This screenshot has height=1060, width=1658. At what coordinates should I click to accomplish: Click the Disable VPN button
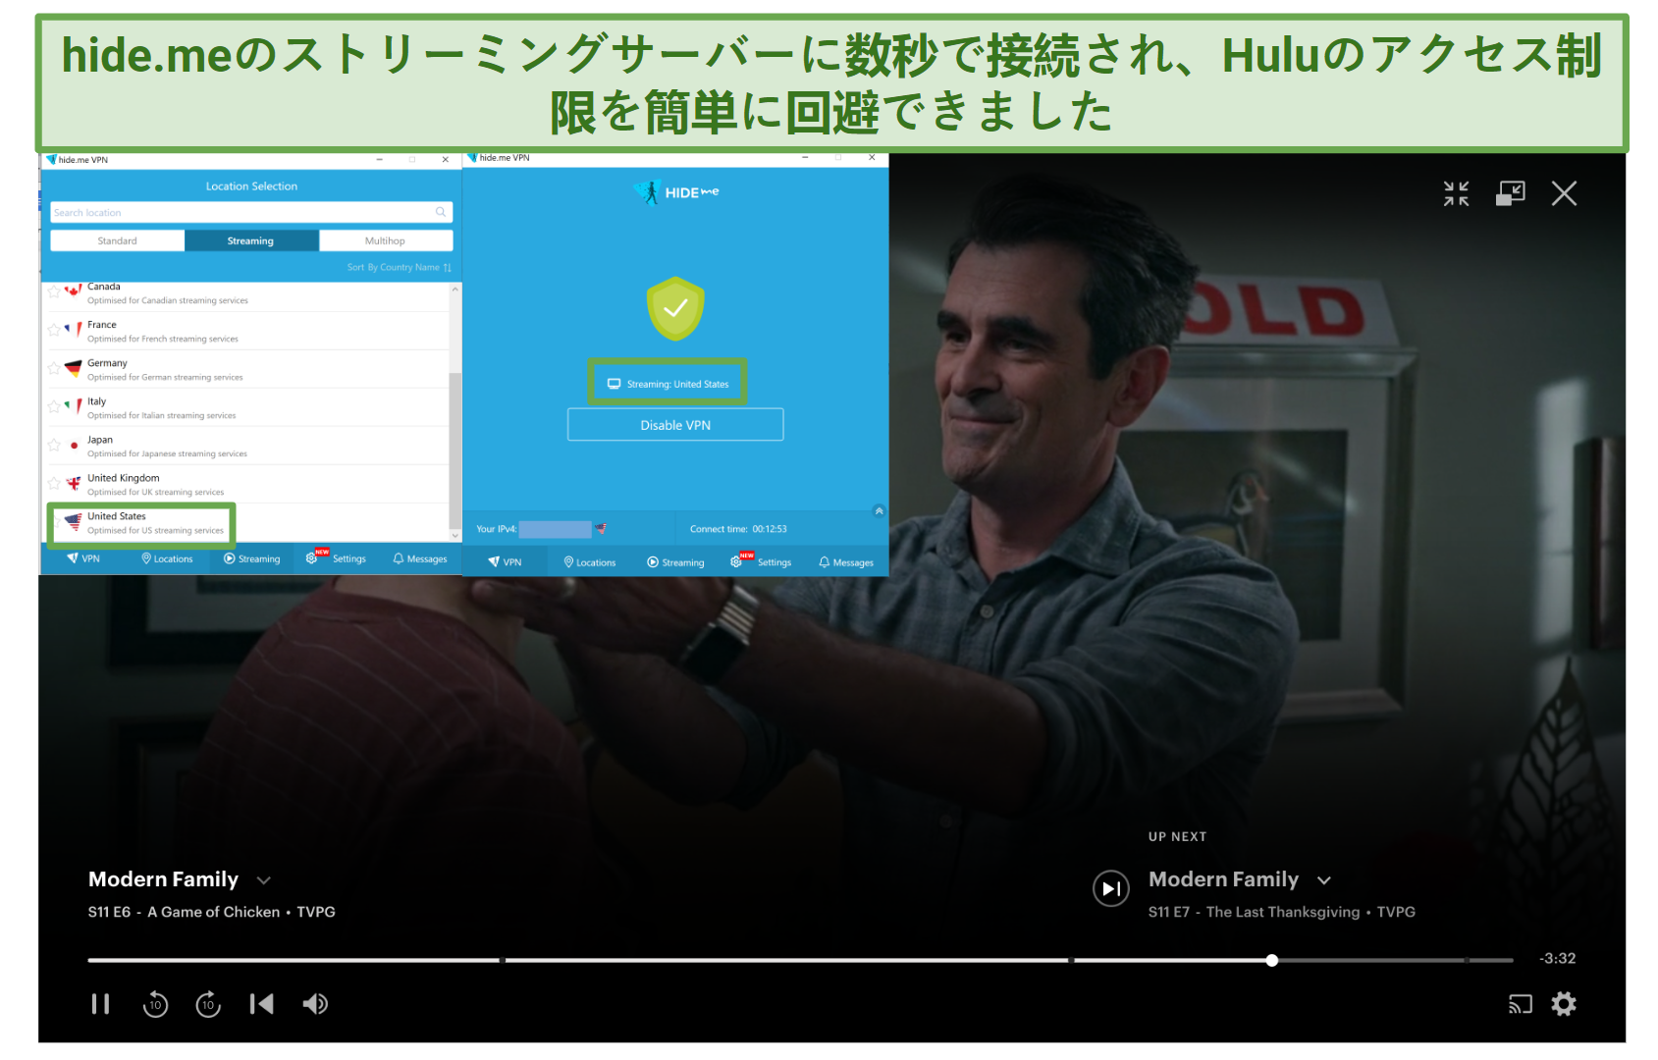[675, 425]
